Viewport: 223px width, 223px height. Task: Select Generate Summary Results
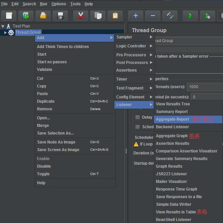[x=188, y=159]
